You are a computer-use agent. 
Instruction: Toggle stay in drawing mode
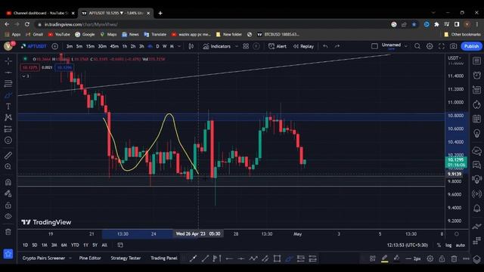point(8,193)
